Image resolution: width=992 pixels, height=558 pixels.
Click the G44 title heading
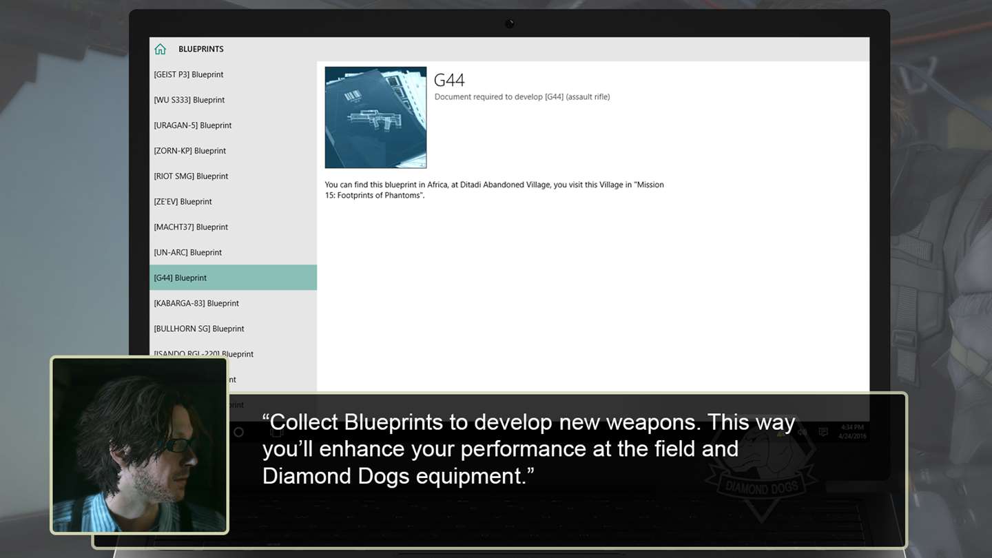(449, 80)
